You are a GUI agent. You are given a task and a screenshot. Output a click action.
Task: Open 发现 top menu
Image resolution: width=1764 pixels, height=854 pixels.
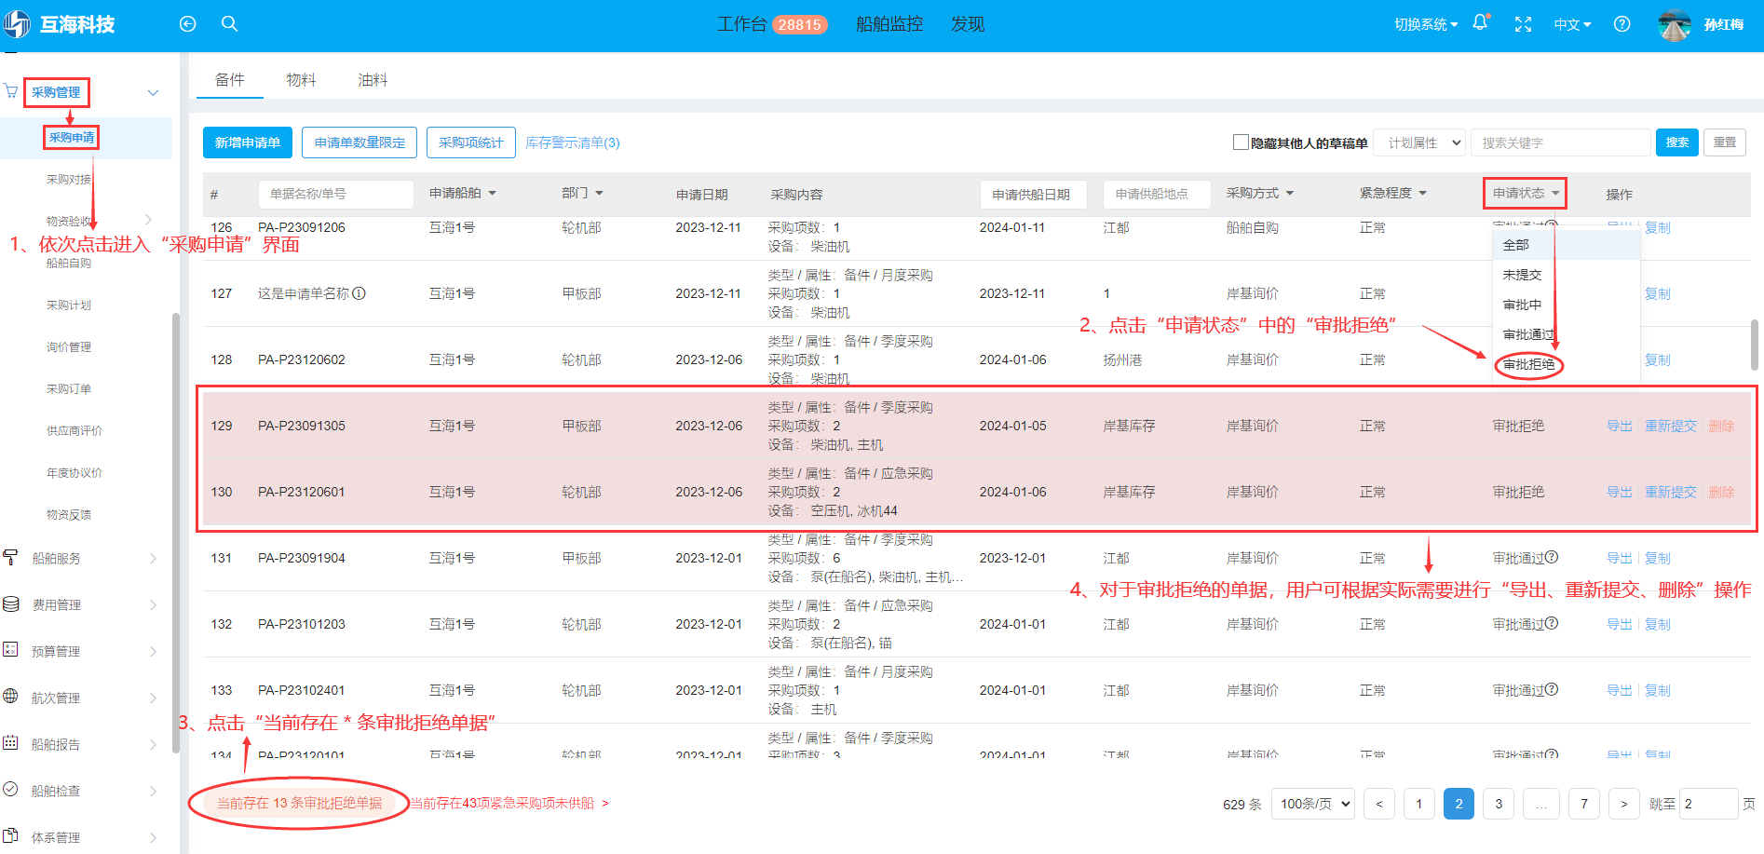point(968,24)
